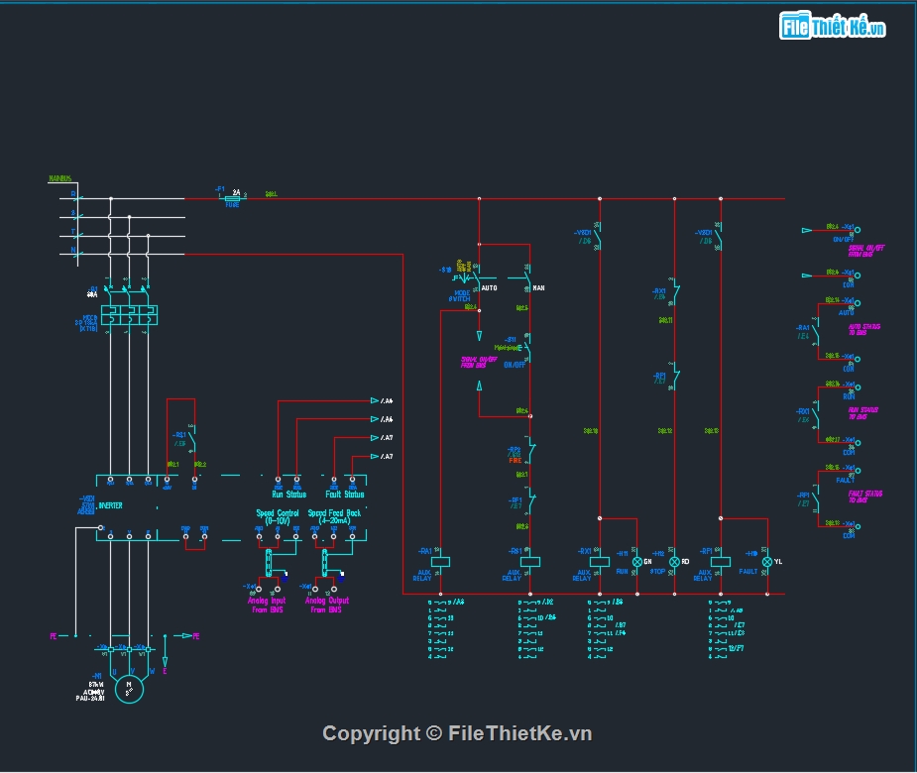Select the AUTO STATUS TO BMS text
Screen dimensions: 917x773
click(x=864, y=329)
